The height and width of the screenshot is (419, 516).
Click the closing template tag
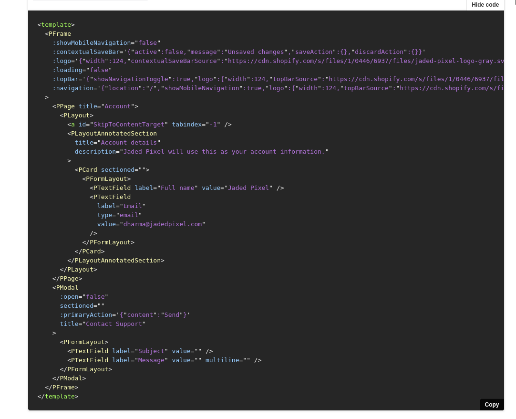tap(58, 396)
